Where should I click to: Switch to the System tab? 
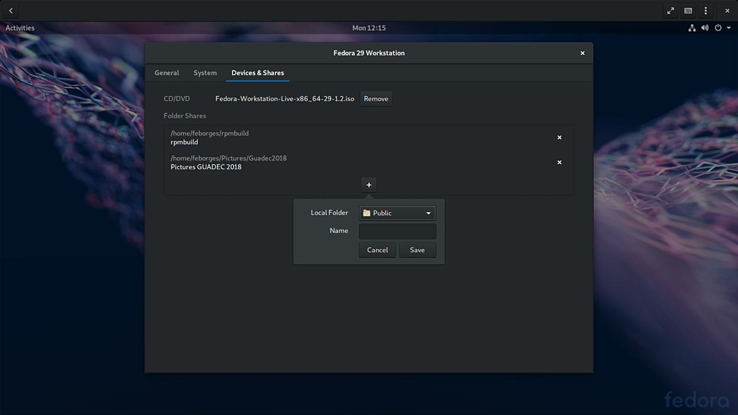pos(205,73)
